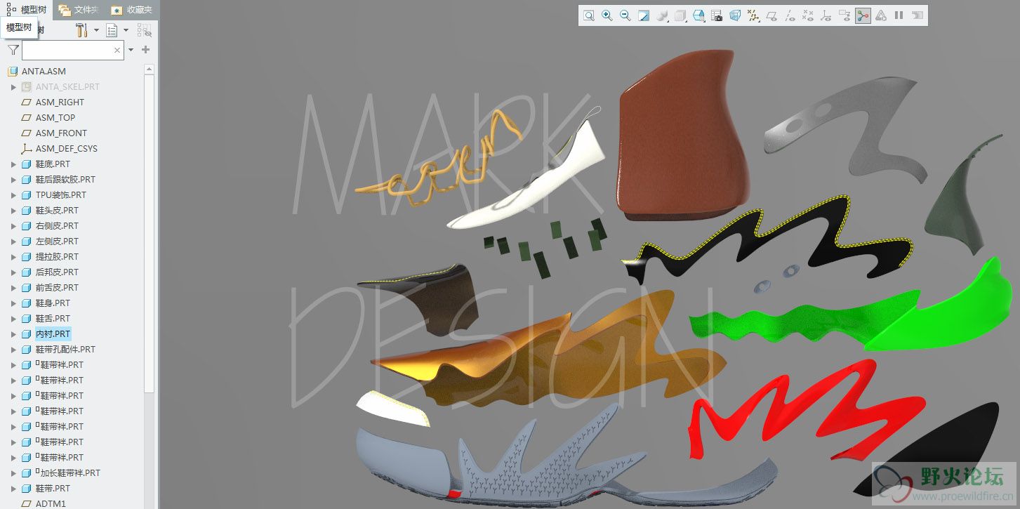Switch to the 收藏夹 tab
Screen dimensions: 1020x509
[x=132, y=10]
